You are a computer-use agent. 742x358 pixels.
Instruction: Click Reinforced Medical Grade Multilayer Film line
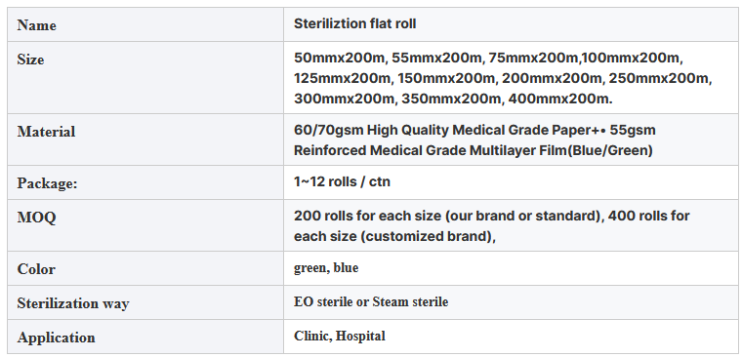(474, 150)
